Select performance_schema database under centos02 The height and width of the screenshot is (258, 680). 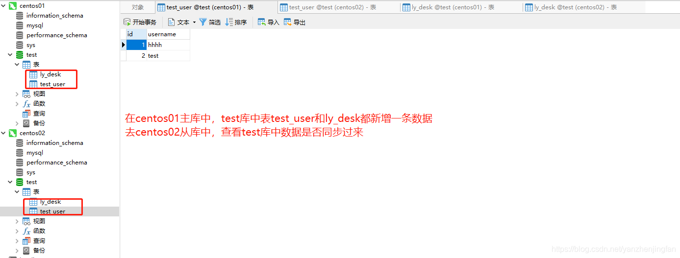point(57,163)
